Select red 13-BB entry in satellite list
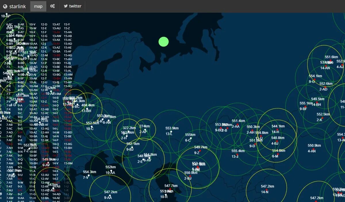 tap(56, 55)
